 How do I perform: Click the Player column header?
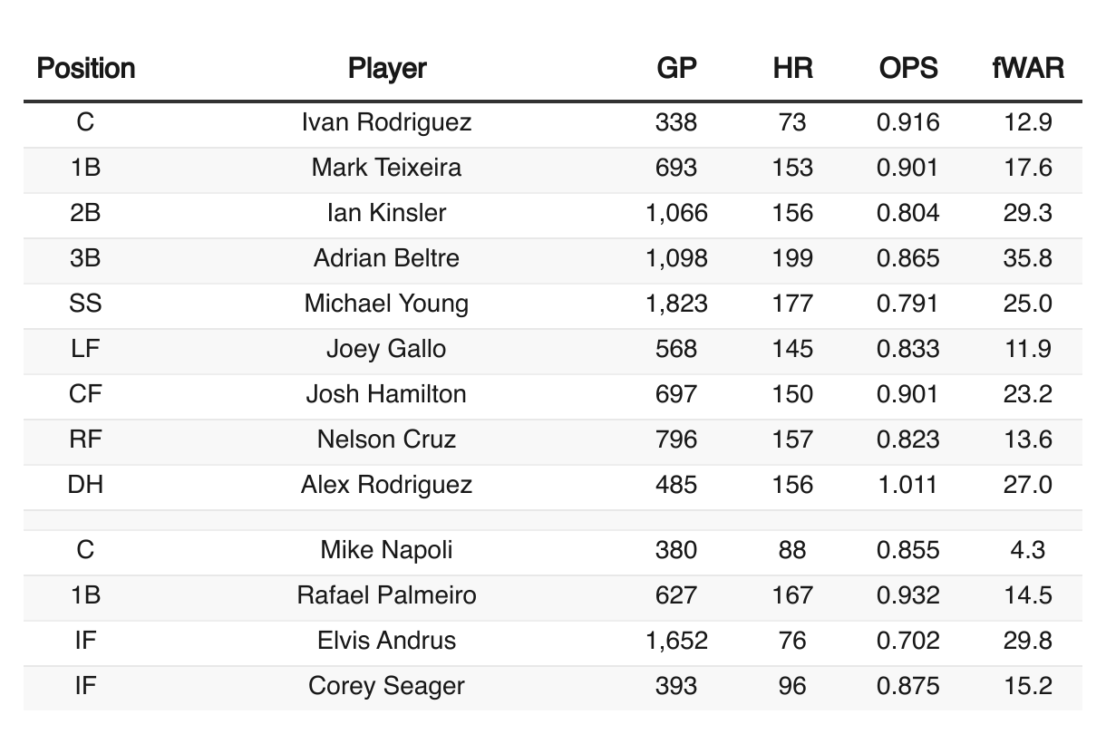click(386, 69)
